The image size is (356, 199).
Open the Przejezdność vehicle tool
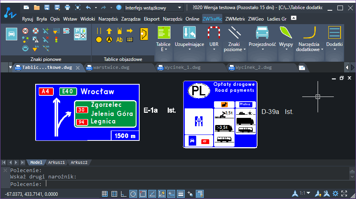pyautogui.click(x=262, y=33)
